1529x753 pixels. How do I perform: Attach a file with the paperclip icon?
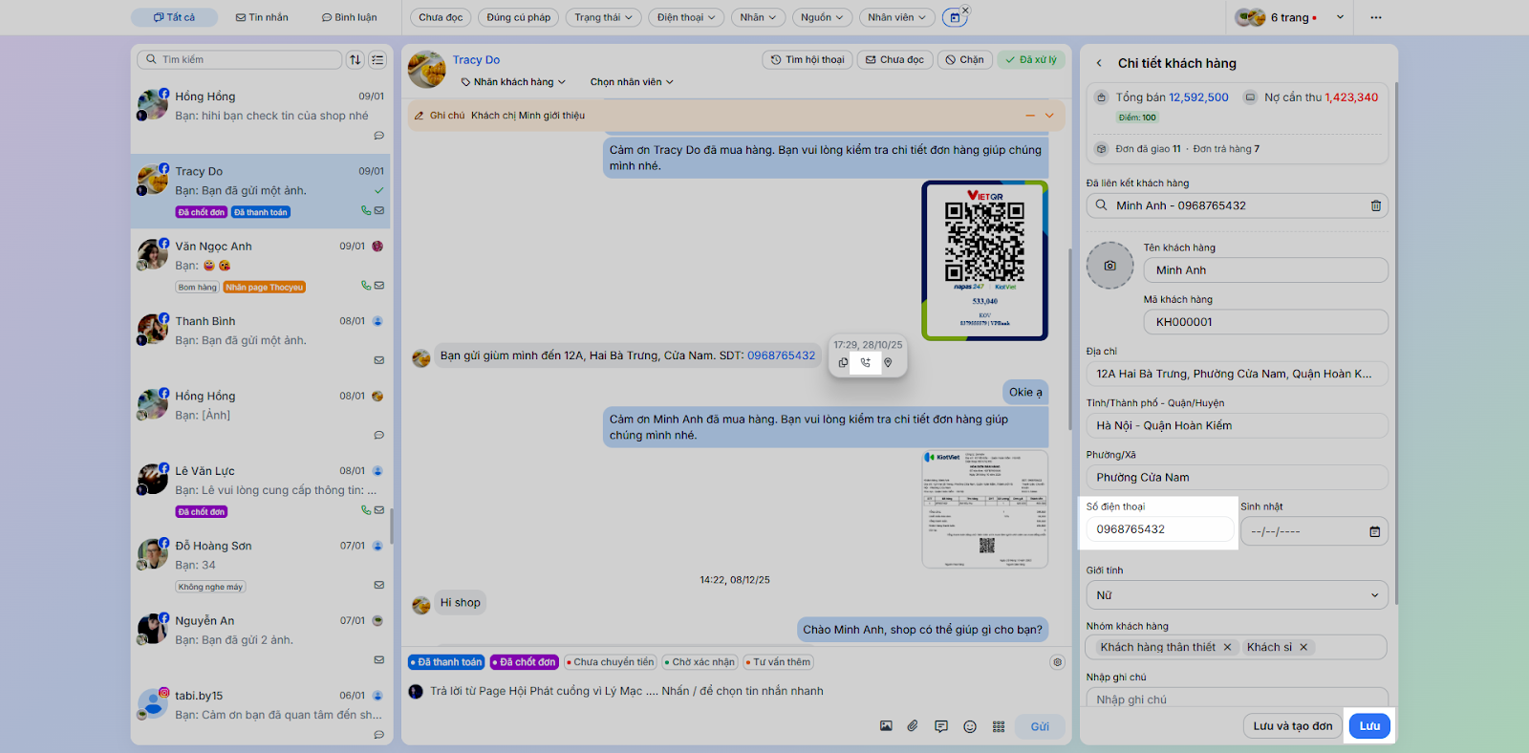tap(913, 727)
